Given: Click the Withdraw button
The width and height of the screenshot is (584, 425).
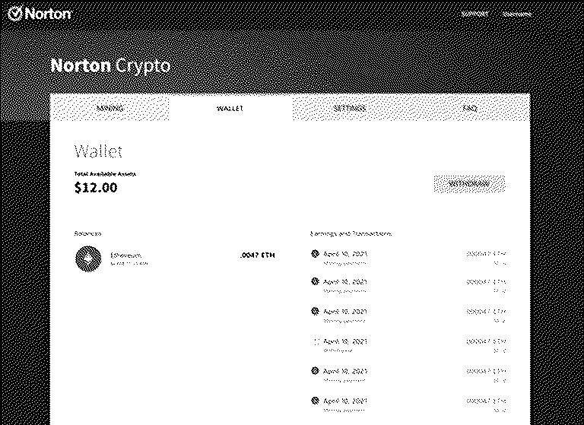Looking at the screenshot, I should (x=469, y=184).
